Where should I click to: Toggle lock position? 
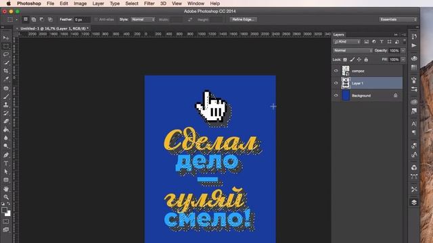point(359,59)
